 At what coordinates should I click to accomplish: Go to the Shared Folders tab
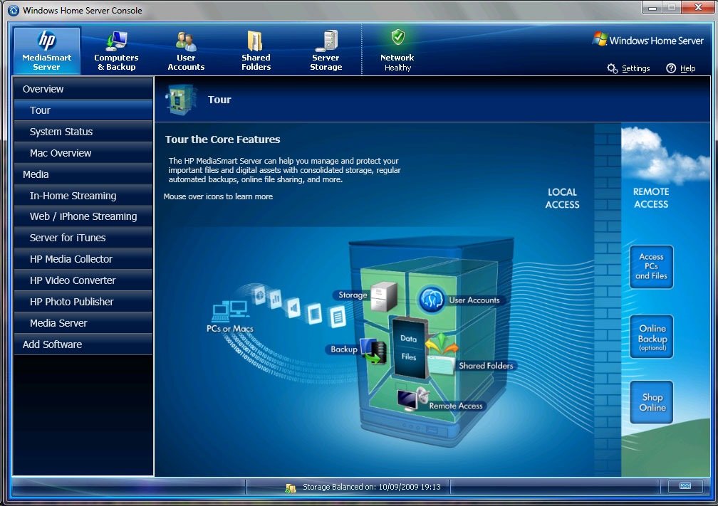pos(256,51)
